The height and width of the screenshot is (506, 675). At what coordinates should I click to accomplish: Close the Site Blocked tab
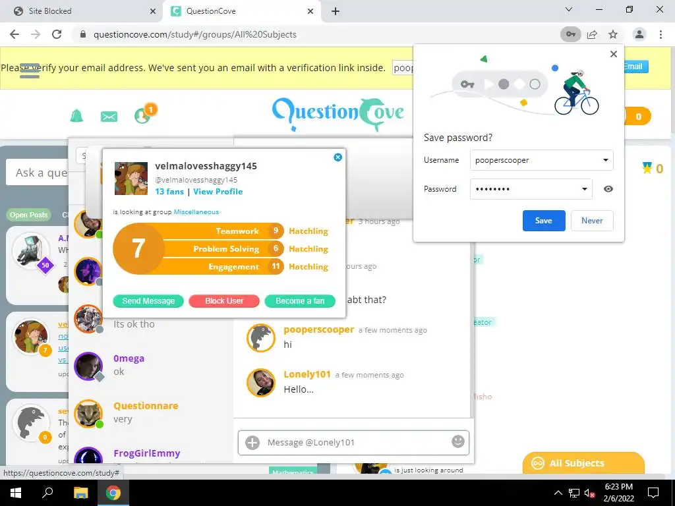coord(153,11)
